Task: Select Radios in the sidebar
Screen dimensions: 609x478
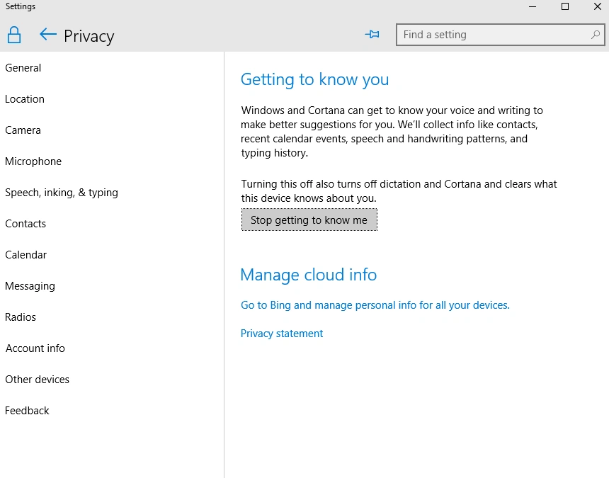Action: pyautogui.click(x=21, y=317)
